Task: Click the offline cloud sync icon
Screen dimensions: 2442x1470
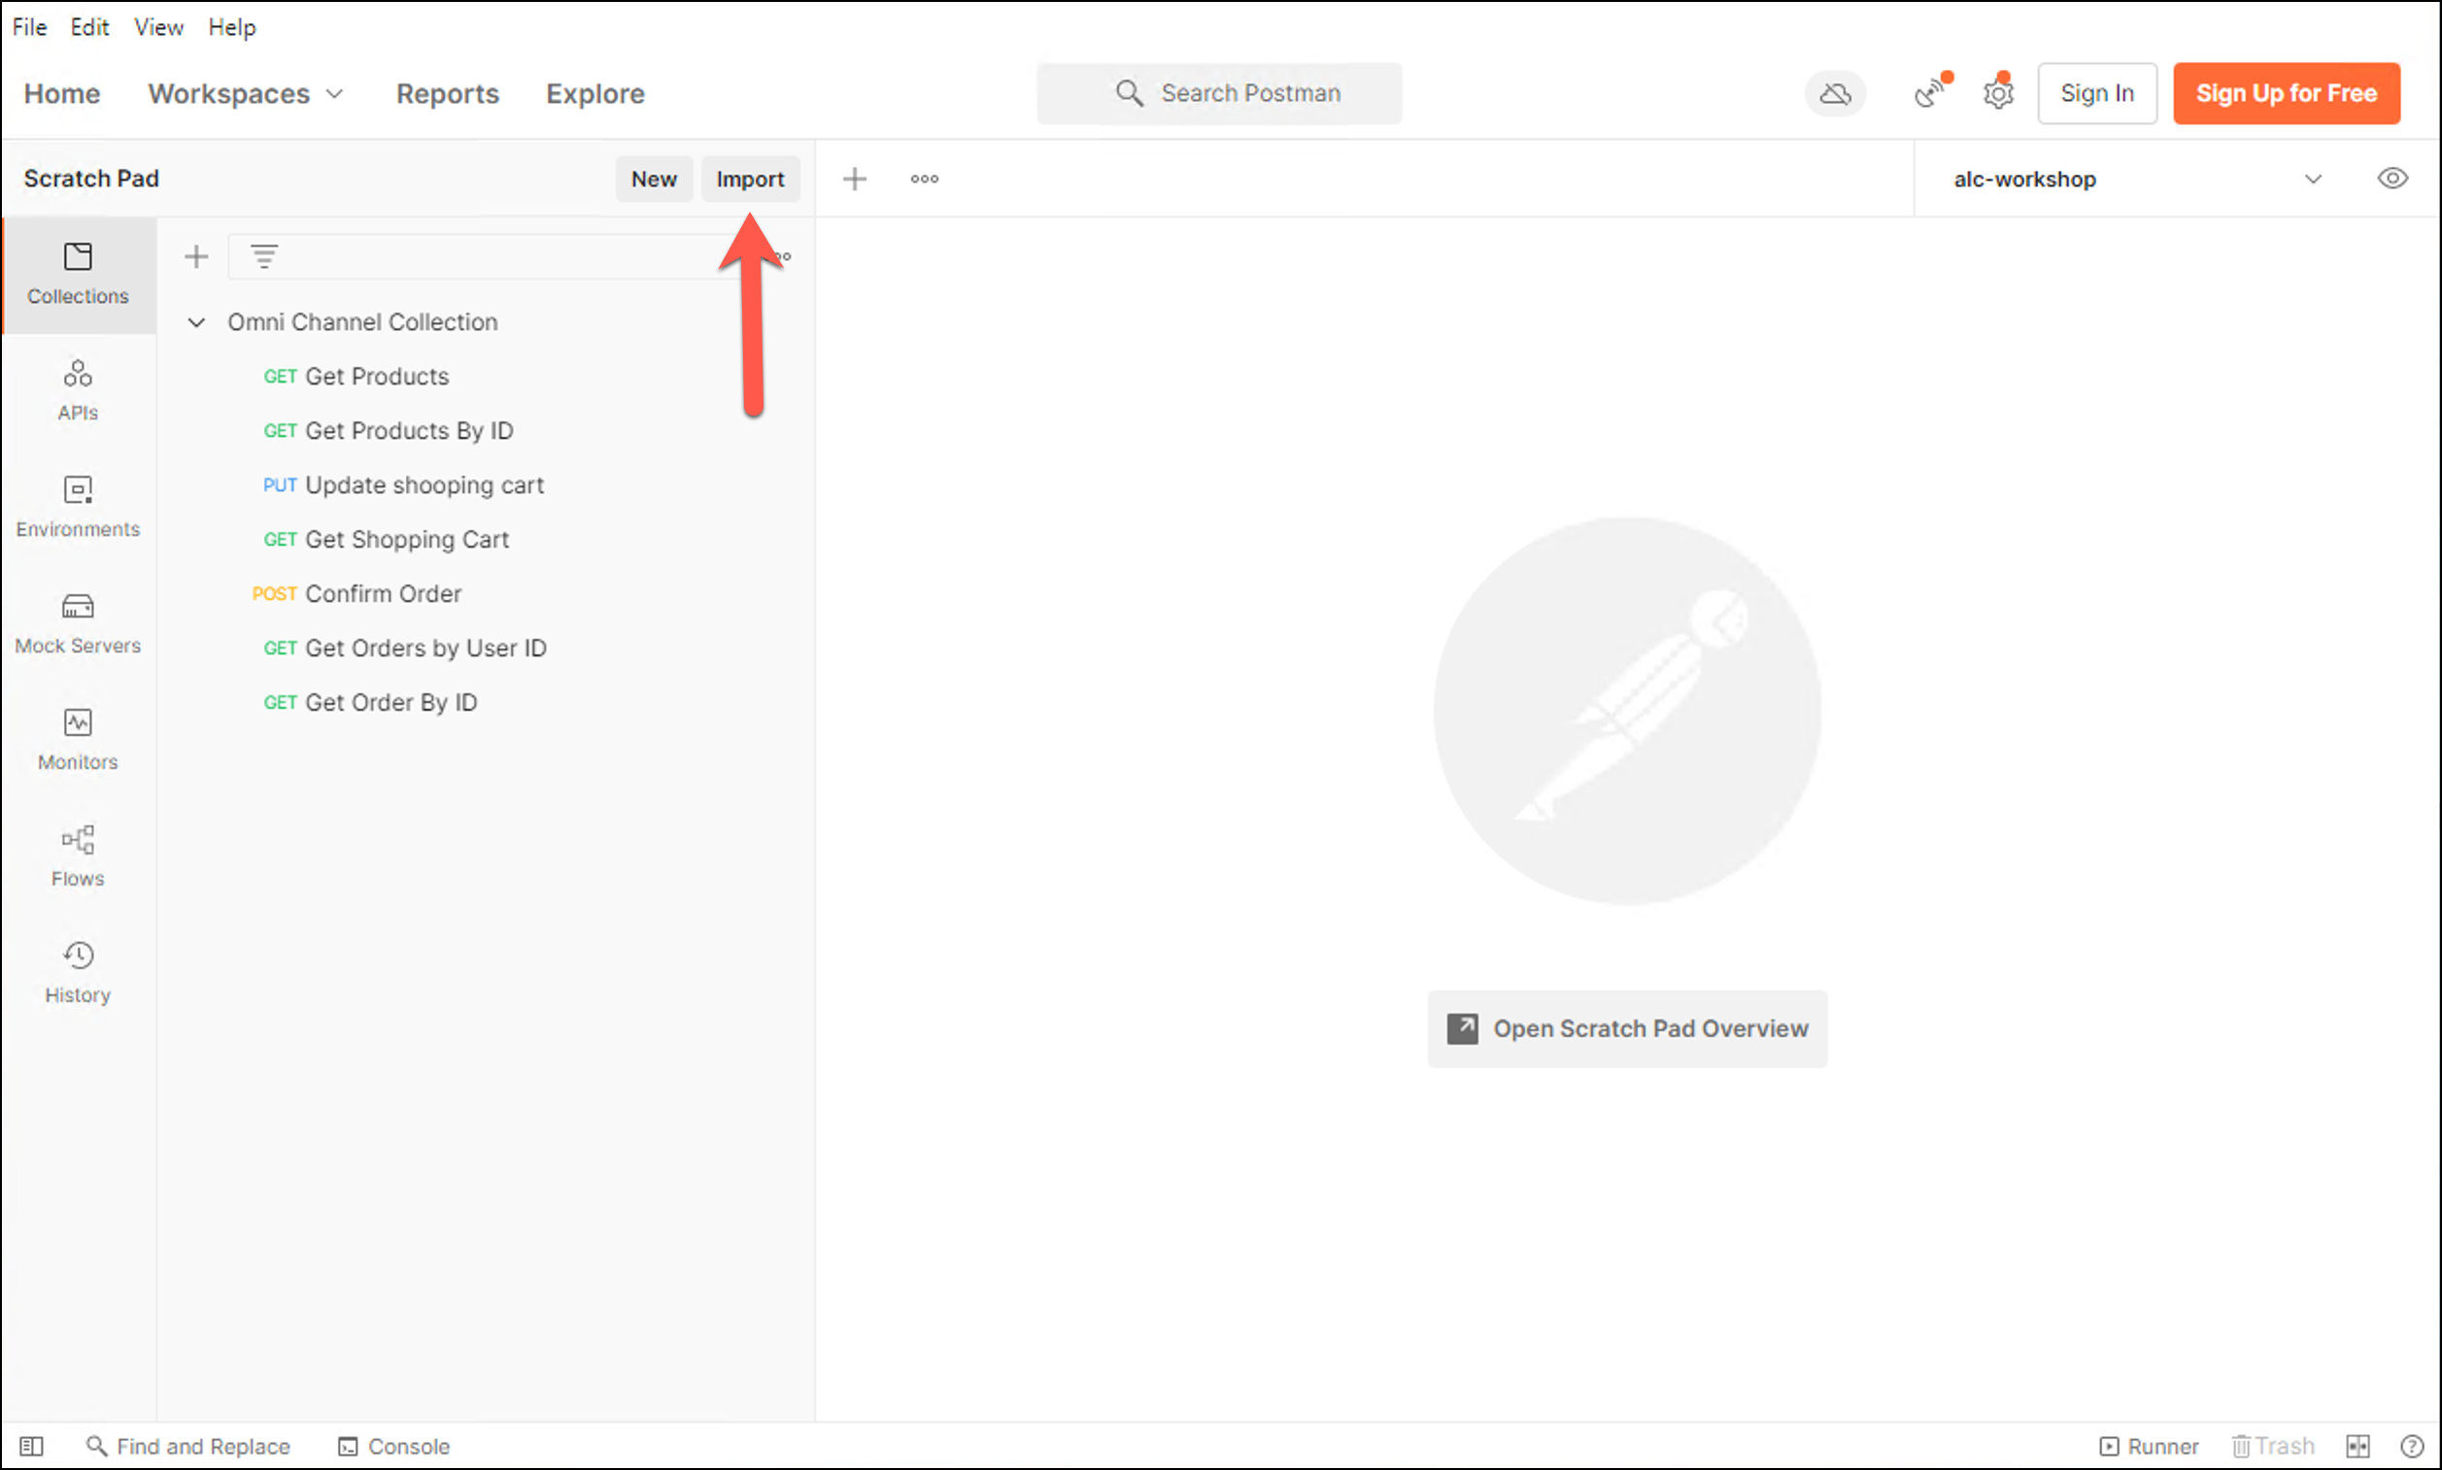Action: (x=1835, y=94)
